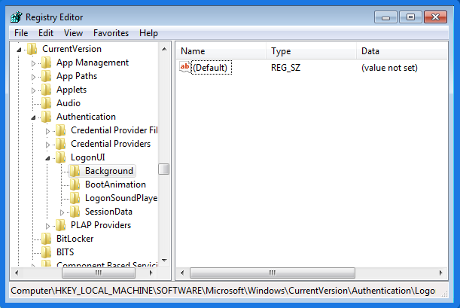Select the BootAnimation key label

(116, 184)
